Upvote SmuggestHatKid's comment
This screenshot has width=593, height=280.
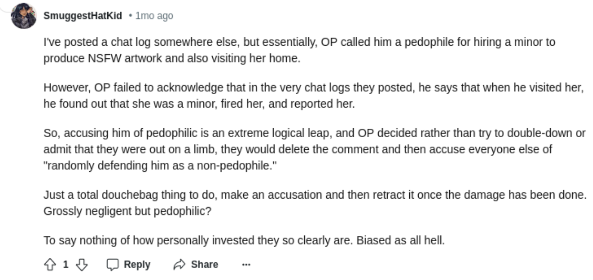pos(50,265)
